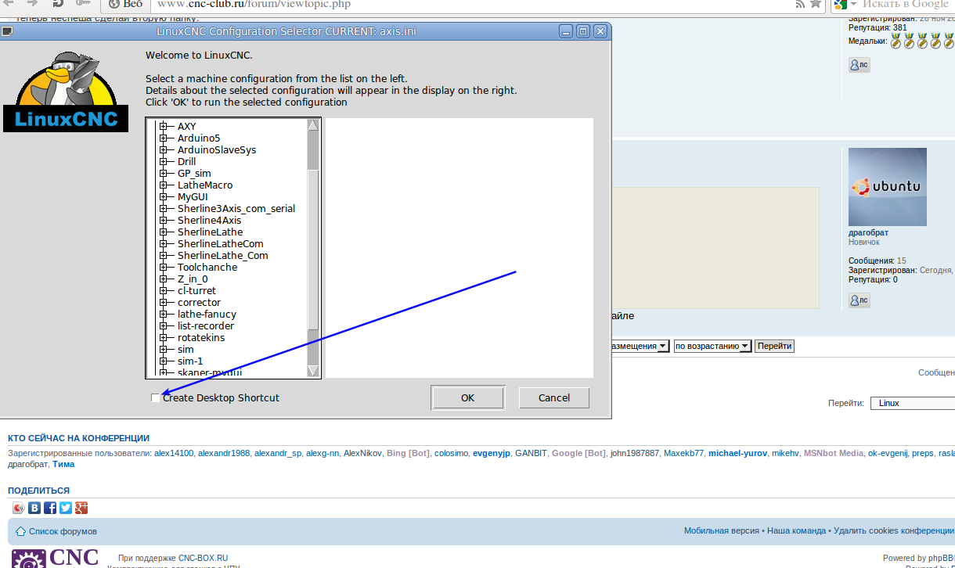Expand the sim configuration node

click(164, 349)
